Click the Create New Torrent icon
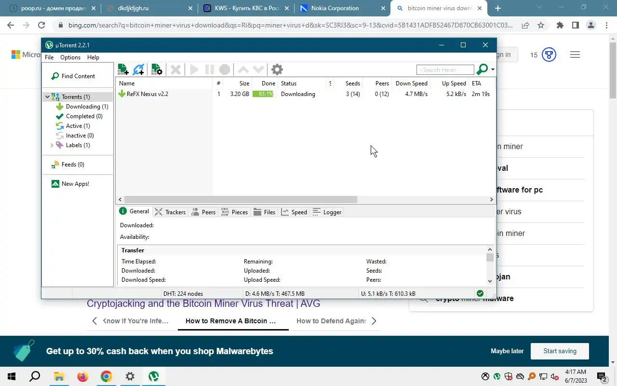 (x=157, y=69)
